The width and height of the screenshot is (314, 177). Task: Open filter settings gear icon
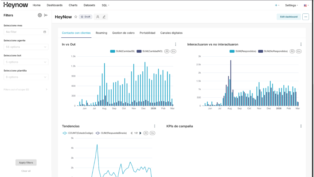click(x=40, y=15)
